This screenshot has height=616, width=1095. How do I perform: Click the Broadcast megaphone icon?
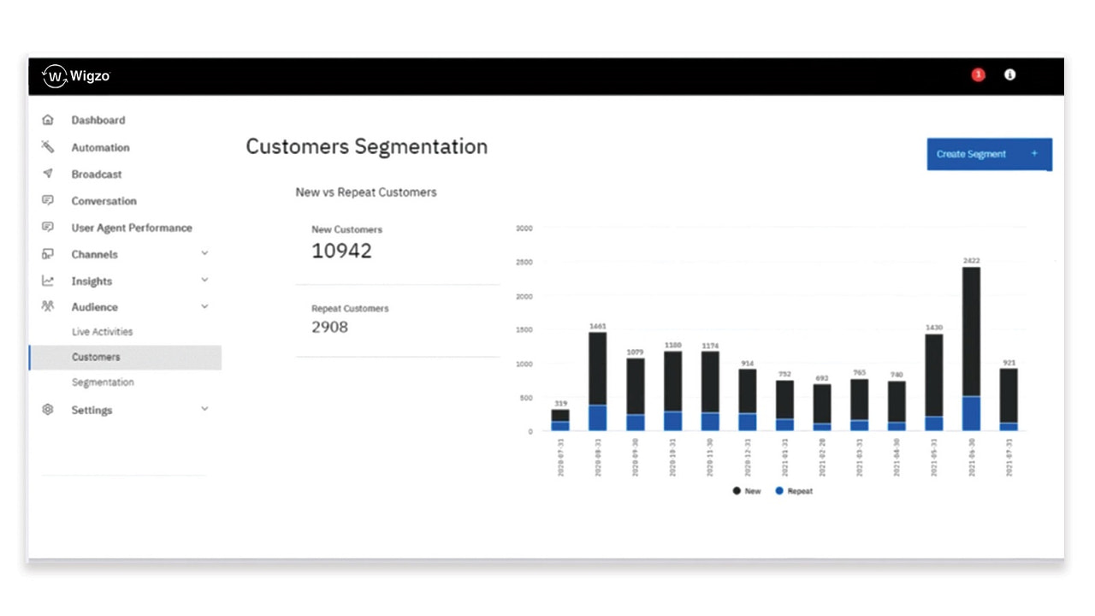tap(48, 174)
